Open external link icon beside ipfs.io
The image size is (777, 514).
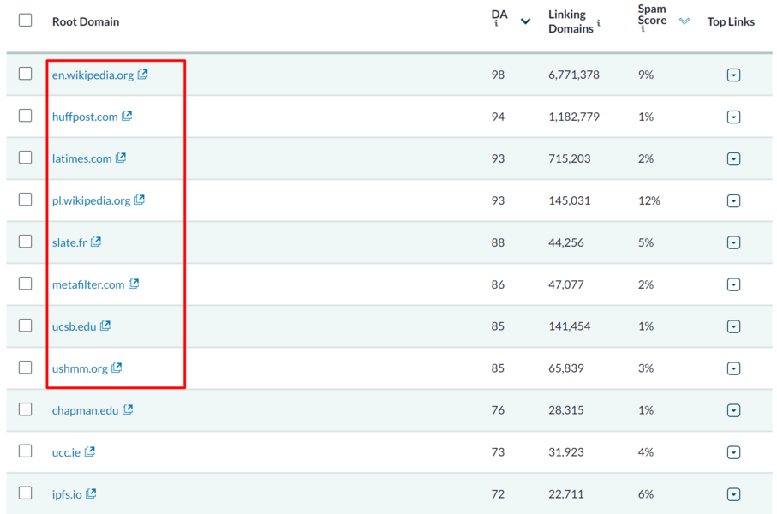click(91, 493)
